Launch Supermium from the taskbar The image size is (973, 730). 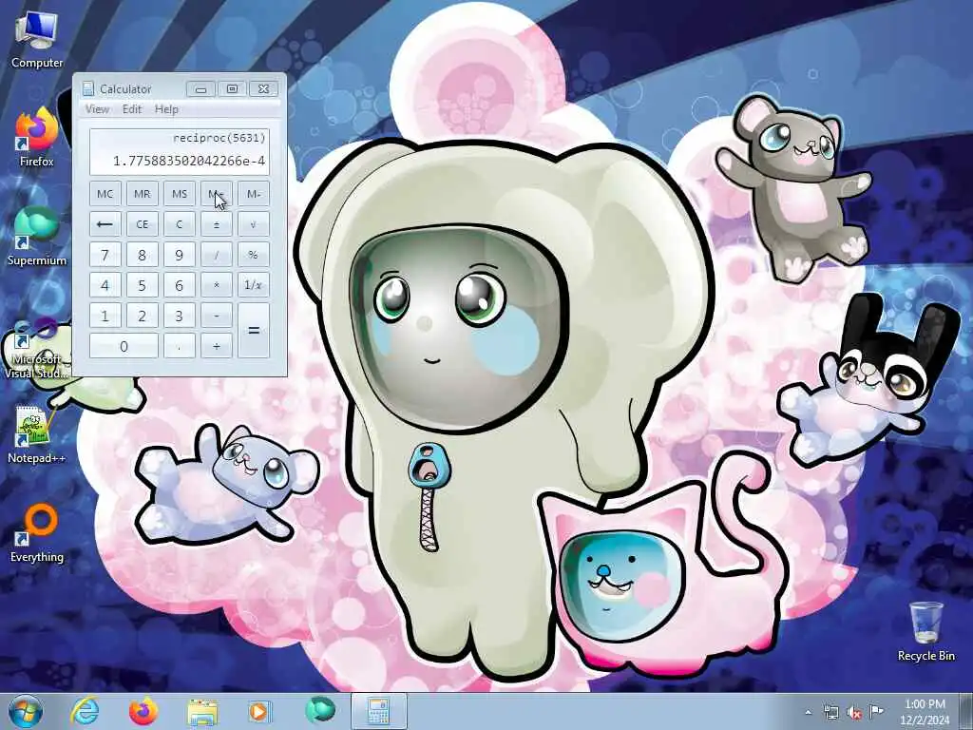[x=320, y=710]
